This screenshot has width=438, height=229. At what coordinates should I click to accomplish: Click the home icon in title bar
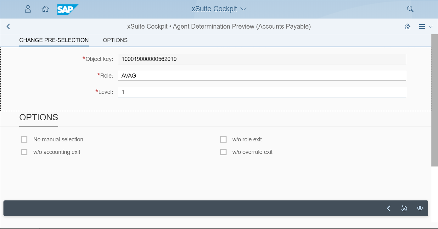pyautogui.click(x=408, y=27)
